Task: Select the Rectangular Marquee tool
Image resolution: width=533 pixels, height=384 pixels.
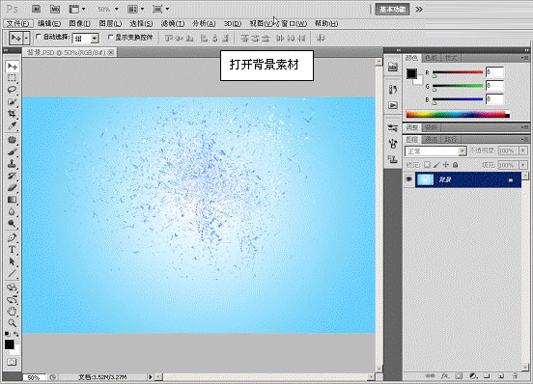Action: (12, 78)
